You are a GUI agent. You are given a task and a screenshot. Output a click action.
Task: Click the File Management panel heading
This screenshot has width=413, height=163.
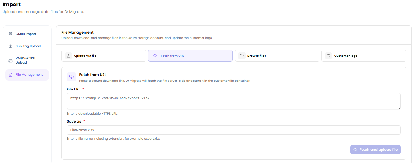[77, 32]
